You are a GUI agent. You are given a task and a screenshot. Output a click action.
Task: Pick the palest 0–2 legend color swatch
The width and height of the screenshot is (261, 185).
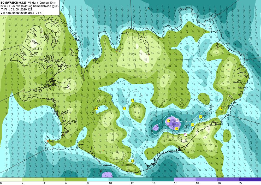pos(11,179)
